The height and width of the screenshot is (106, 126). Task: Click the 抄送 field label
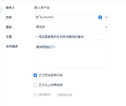[x=9, y=17]
